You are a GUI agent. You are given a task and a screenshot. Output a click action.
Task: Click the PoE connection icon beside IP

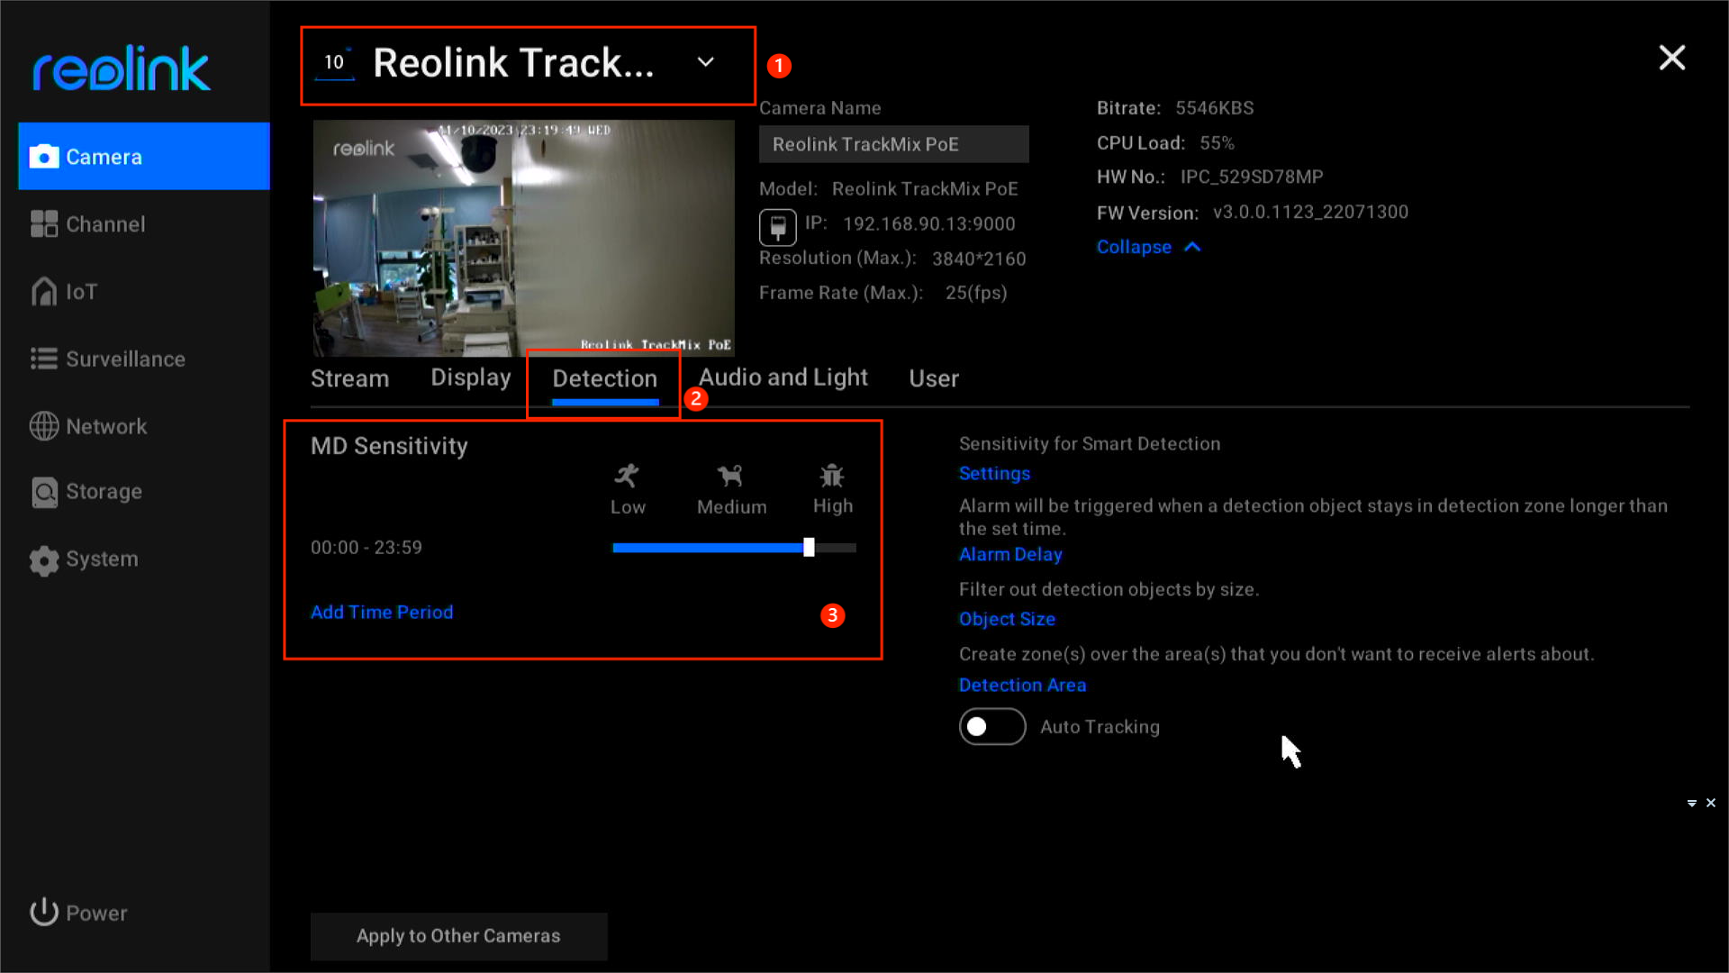(x=777, y=227)
